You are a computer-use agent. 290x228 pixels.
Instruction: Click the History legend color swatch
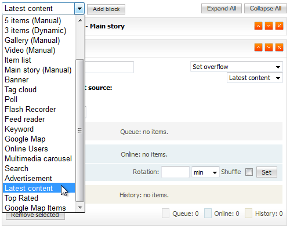point(248,213)
